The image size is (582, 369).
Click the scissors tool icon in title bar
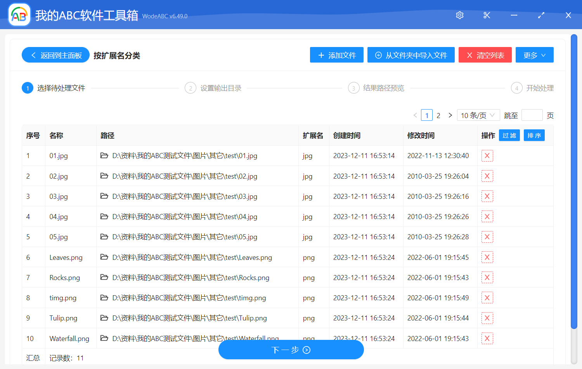tap(487, 15)
